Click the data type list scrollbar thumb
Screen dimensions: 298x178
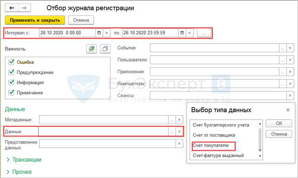260,140
